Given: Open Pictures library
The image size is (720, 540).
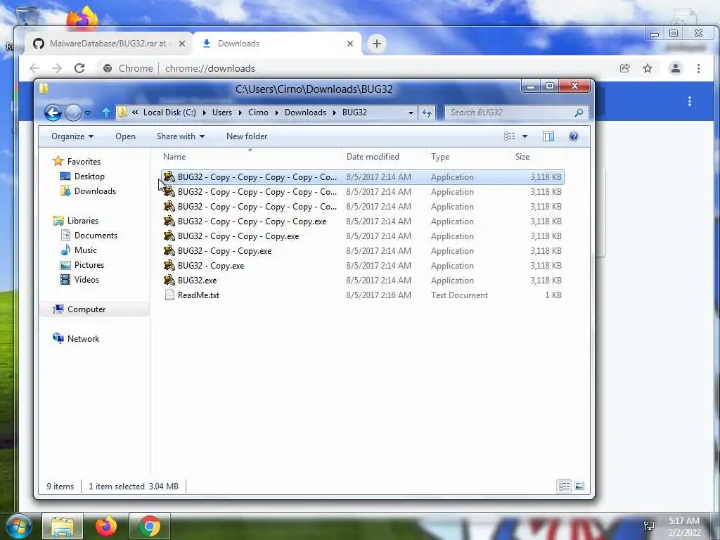Looking at the screenshot, I should click(x=89, y=265).
